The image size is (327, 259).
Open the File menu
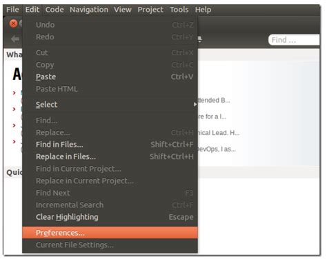pos(12,10)
